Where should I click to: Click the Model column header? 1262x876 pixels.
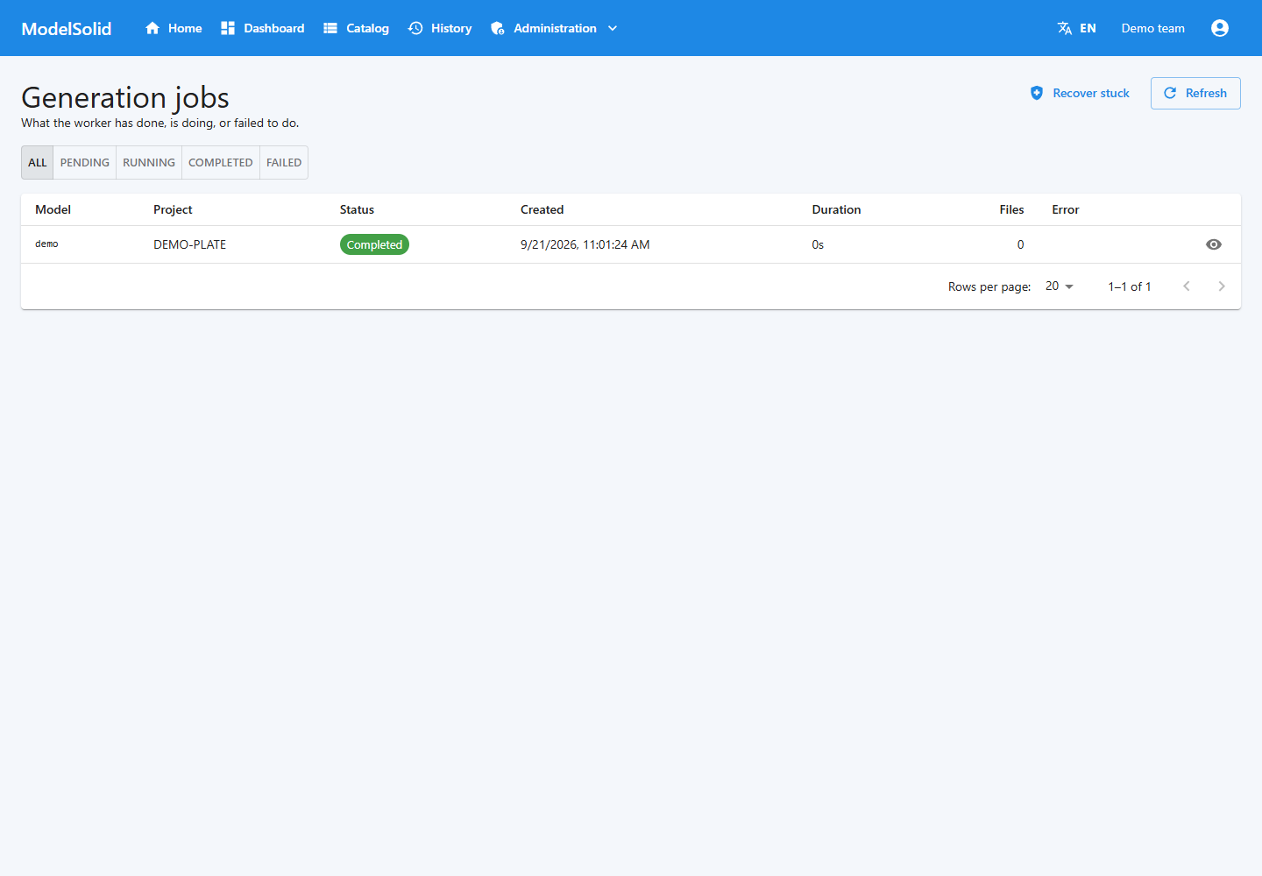(53, 209)
